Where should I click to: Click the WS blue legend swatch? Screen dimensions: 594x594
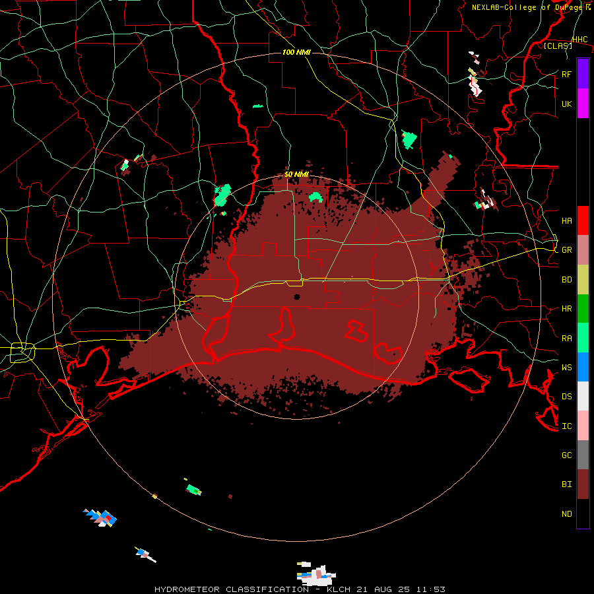click(x=583, y=367)
